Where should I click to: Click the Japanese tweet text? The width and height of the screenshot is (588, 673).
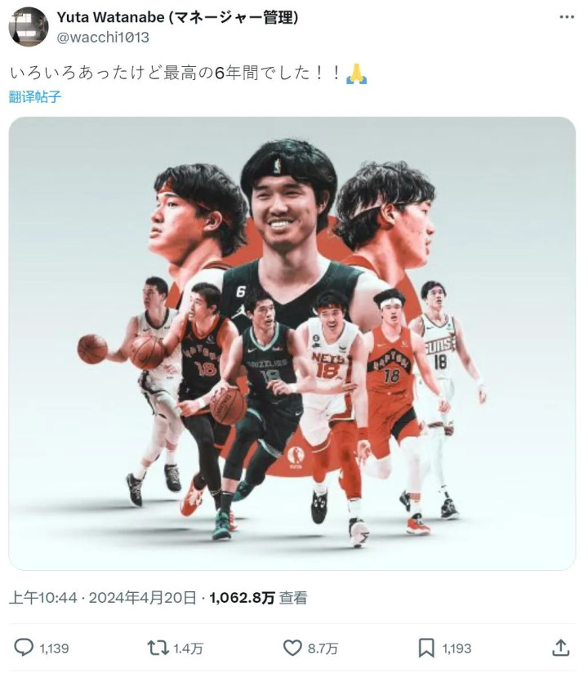[x=175, y=73]
